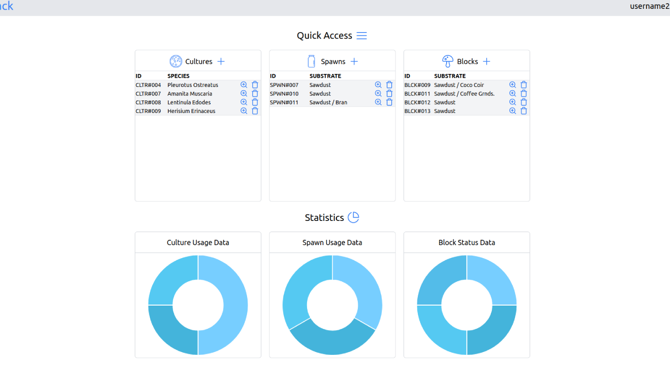View details of culture CLTR#004
This screenshot has width=670, height=373.
pyautogui.click(x=244, y=85)
